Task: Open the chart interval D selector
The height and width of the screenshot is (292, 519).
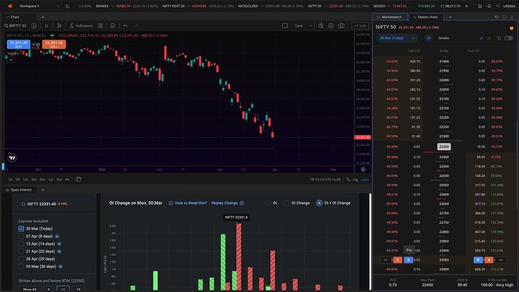Action: click(47, 26)
